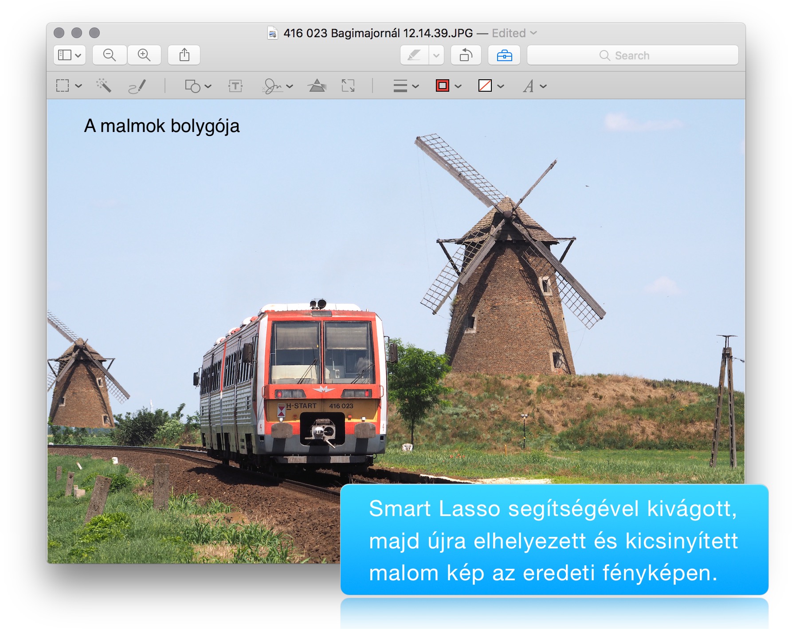Open Adjust Color prism tool
The width and height of the screenshot is (792, 629).
click(x=317, y=85)
